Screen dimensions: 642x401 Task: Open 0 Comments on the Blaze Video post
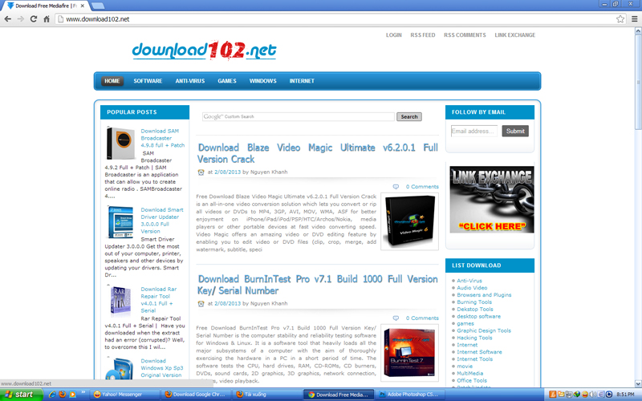[x=422, y=187]
